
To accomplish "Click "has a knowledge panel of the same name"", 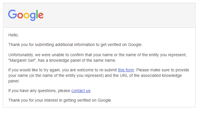I will pyautogui.click(x=77, y=60).
